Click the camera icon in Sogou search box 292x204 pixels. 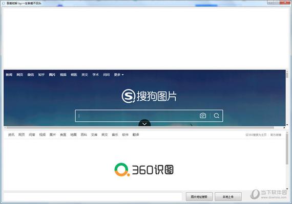click(203, 116)
